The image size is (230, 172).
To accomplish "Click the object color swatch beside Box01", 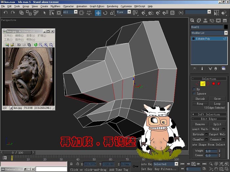I will 226,27.
